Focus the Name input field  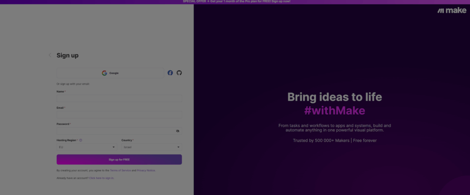click(119, 98)
